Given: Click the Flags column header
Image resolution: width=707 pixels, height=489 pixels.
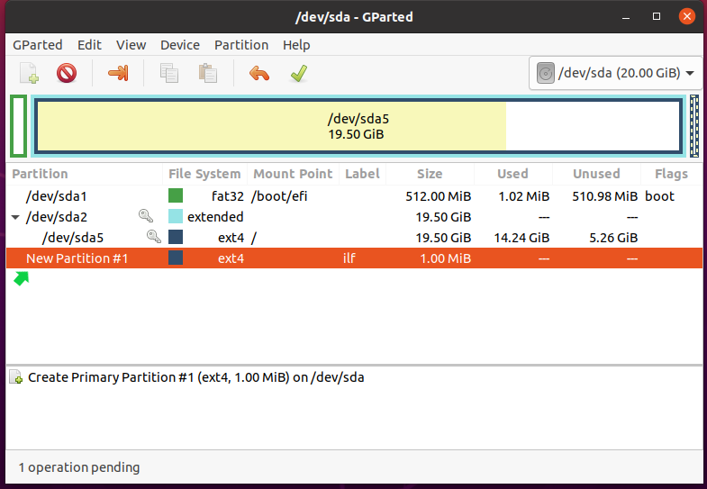Looking at the screenshot, I should (671, 174).
